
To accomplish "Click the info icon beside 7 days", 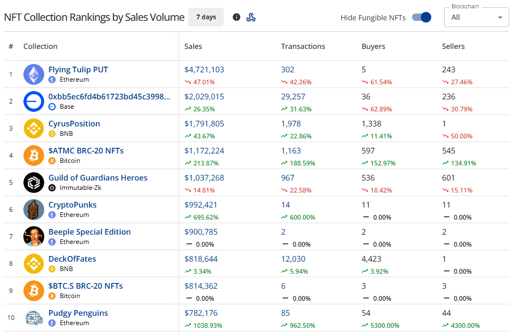I will click(x=237, y=17).
